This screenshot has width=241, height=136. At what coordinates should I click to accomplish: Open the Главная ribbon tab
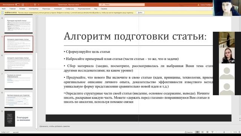pyautogui.click(x=12, y=9)
